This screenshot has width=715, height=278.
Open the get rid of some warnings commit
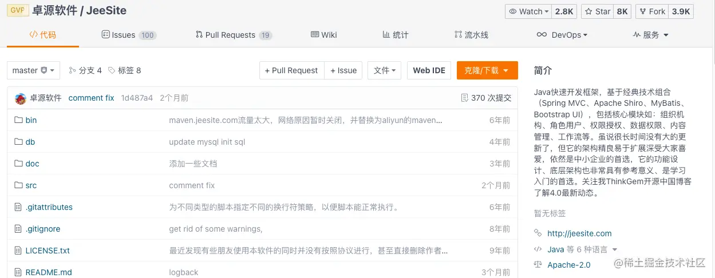click(216, 229)
